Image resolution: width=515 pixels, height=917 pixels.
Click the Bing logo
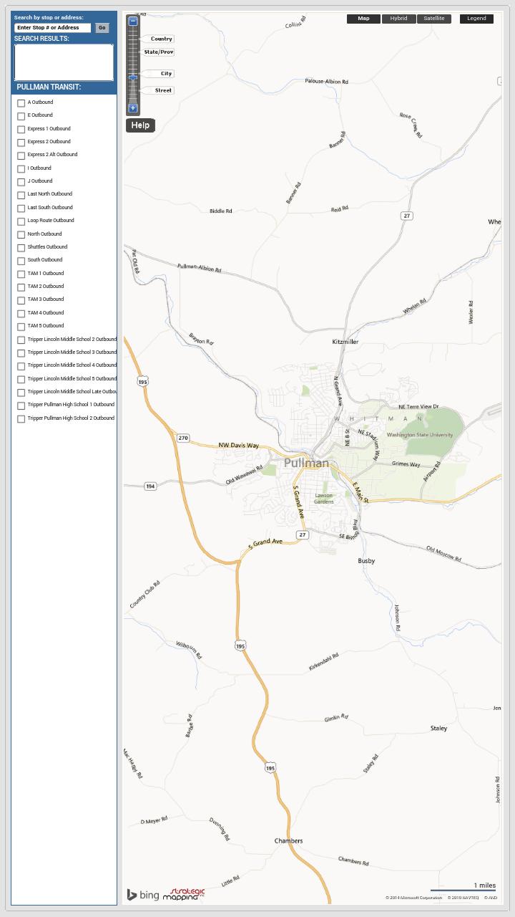[x=143, y=895]
